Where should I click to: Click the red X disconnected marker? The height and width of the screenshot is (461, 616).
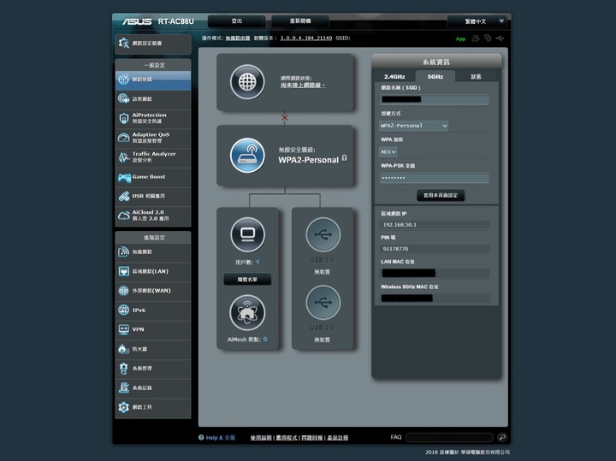click(284, 117)
